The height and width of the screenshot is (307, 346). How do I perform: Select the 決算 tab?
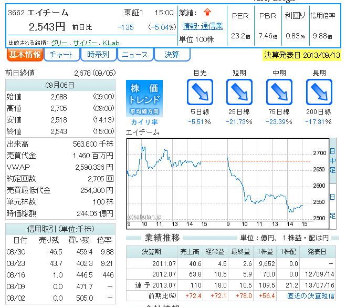click(x=172, y=55)
